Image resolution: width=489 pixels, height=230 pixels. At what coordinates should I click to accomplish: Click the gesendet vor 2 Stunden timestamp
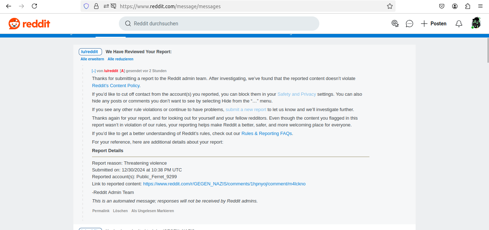(146, 71)
